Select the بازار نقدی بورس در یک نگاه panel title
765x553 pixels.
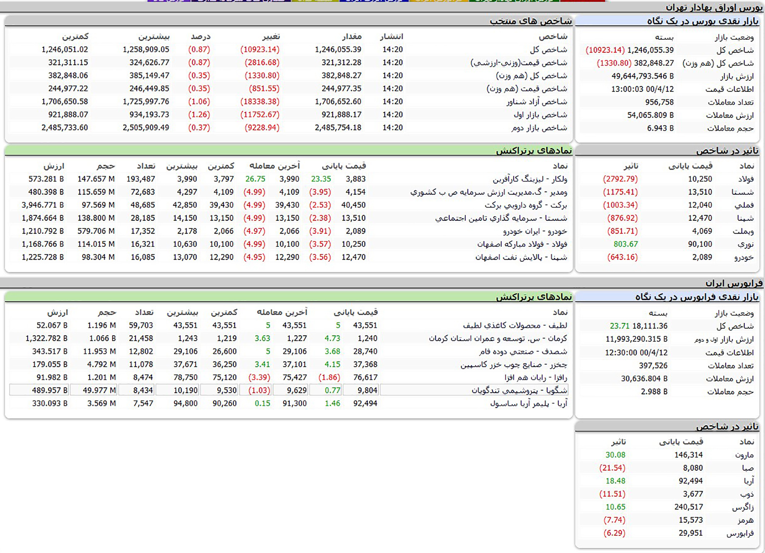(703, 21)
